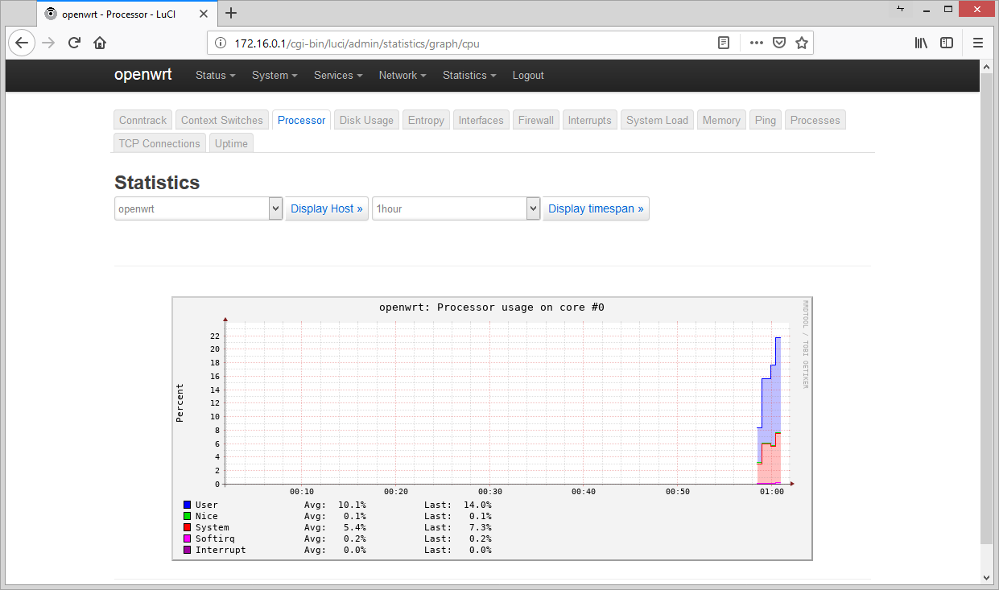Screen dimensions: 999x590
Task: Click the browser forward arrow
Action: pyautogui.click(x=48, y=43)
